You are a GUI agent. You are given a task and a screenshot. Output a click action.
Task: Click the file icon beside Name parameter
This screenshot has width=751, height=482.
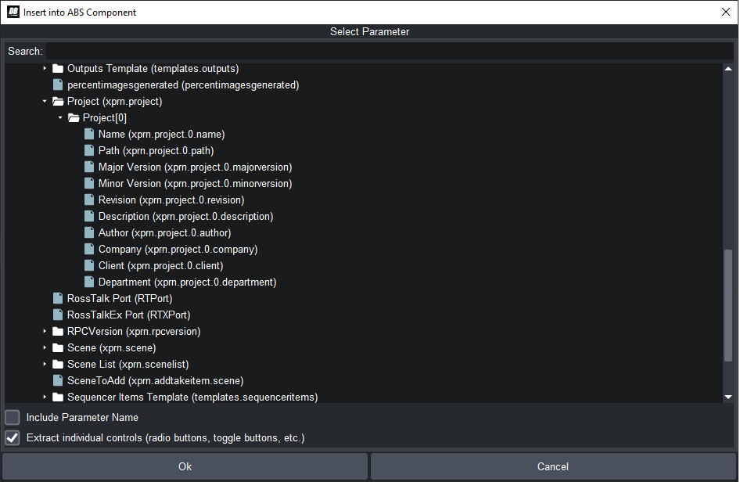[x=89, y=134]
